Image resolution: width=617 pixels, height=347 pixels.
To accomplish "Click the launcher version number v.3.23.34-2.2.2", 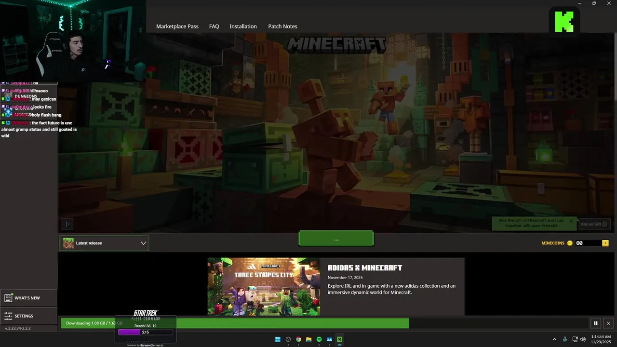I will tap(18, 328).
